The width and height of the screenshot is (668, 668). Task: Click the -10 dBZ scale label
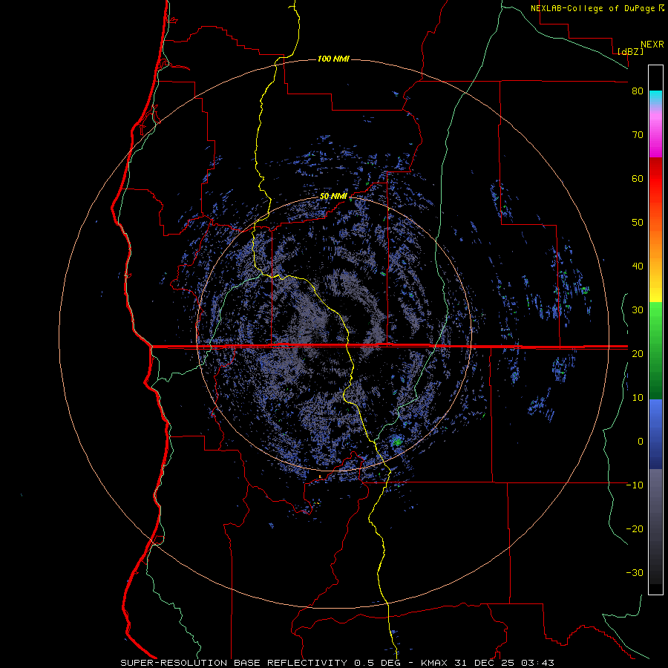[x=635, y=485]
